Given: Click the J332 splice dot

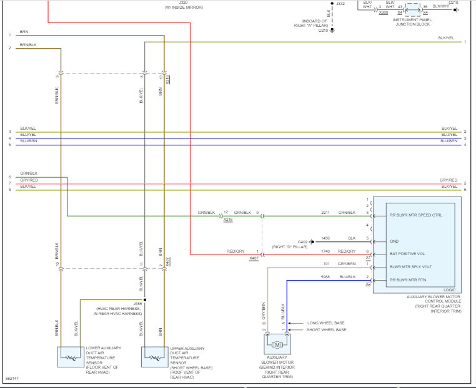Looking at the screenshot, I should 332,4.
